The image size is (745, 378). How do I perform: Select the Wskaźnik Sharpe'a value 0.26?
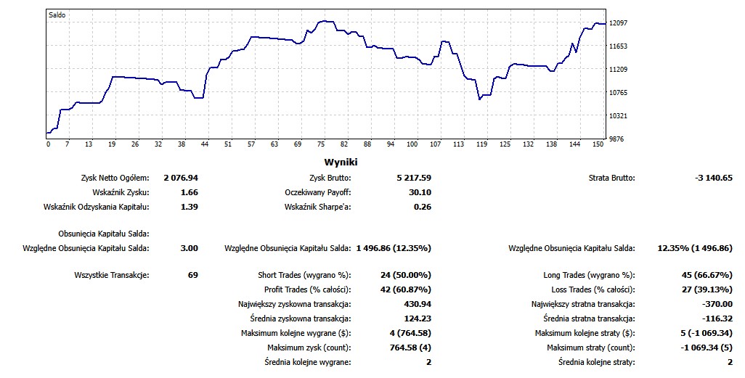coord(422,207)
